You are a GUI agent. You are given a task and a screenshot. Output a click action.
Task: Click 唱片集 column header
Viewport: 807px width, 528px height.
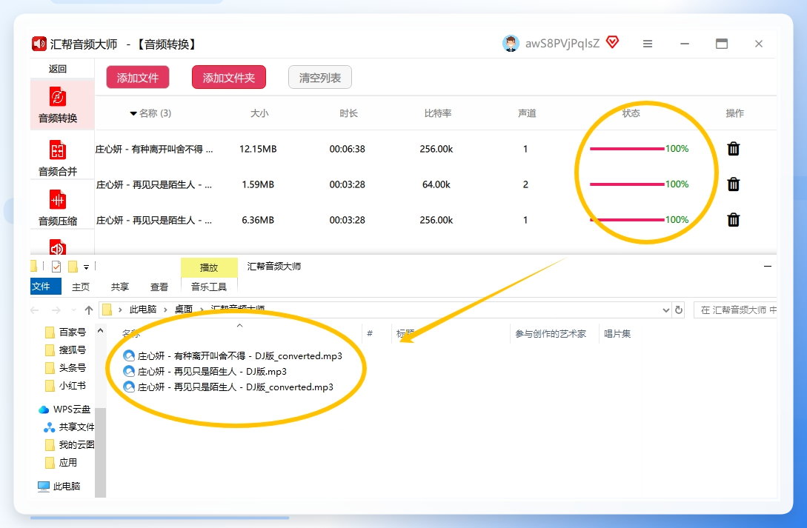click(617, 334)
